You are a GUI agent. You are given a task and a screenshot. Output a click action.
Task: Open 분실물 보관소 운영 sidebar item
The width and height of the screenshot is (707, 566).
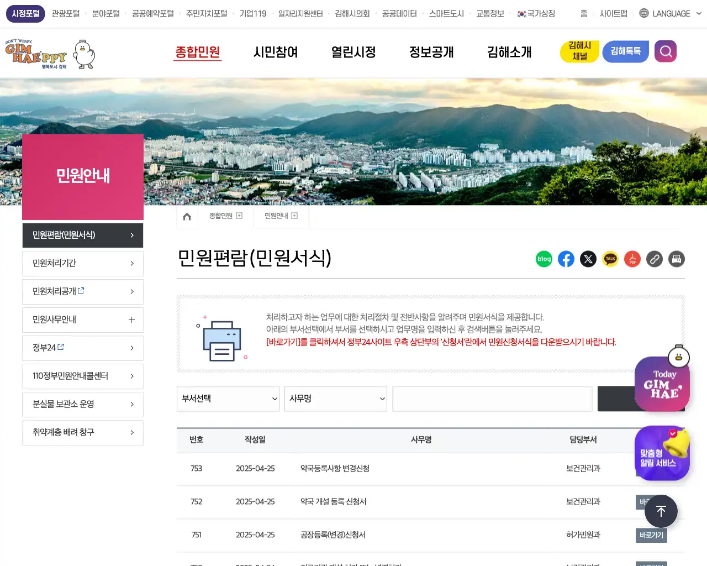[x=83, y=405]
